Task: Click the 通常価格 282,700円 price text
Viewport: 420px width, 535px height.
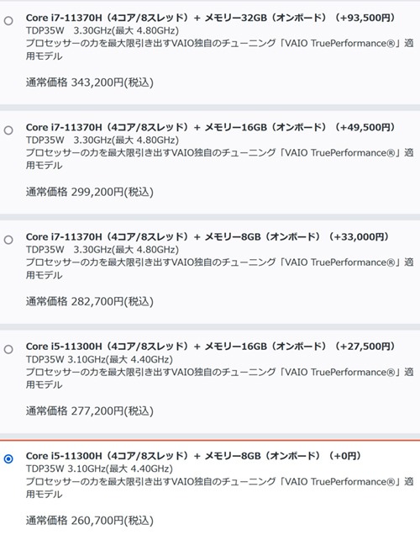Action: pyautogui.click(x=90, y=302)
